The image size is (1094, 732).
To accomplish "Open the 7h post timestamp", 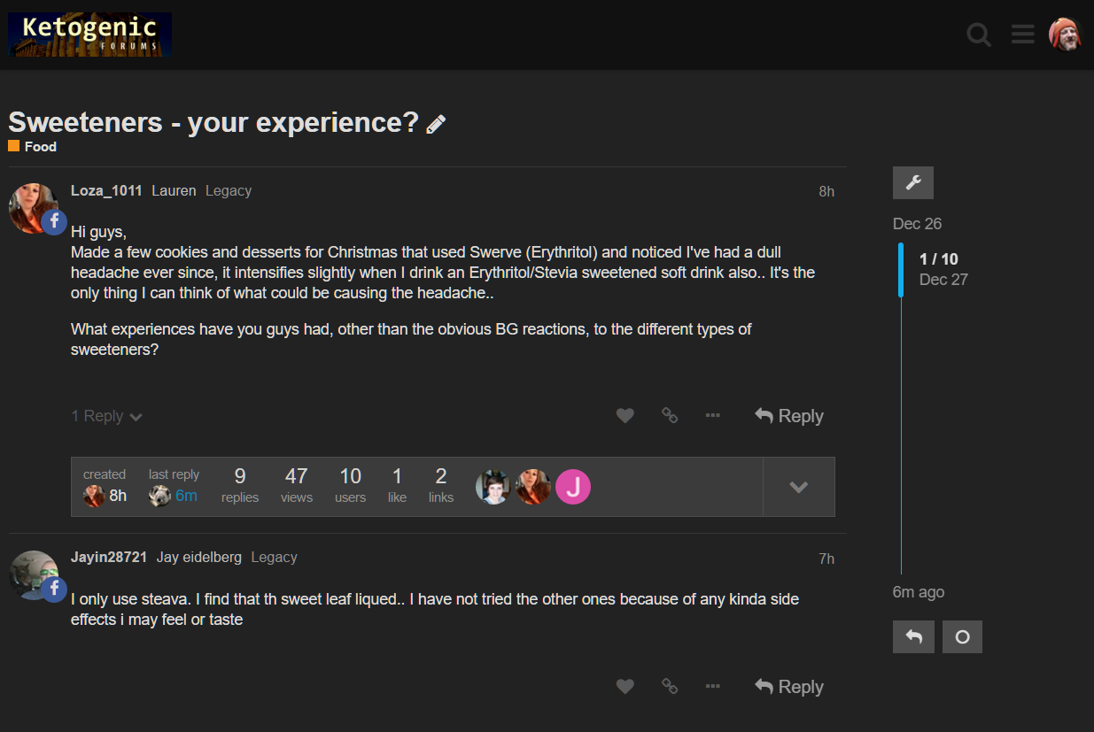I will (x=826, y=559).
